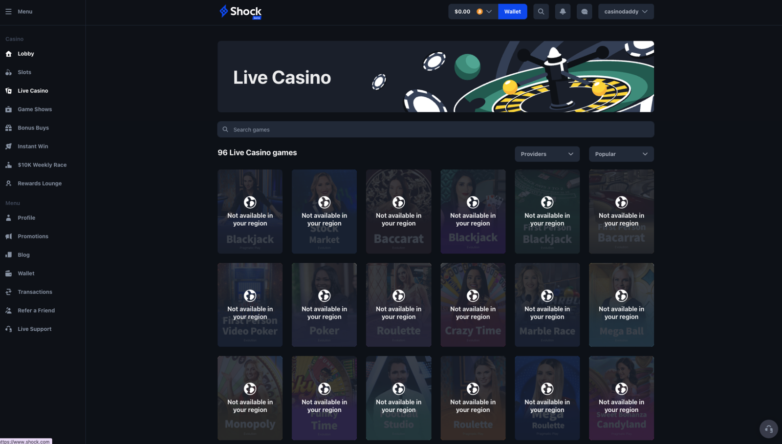Click the hamburger Menu icon
Viewport: 782px width, 444px height.
click(x=8, y=12)
